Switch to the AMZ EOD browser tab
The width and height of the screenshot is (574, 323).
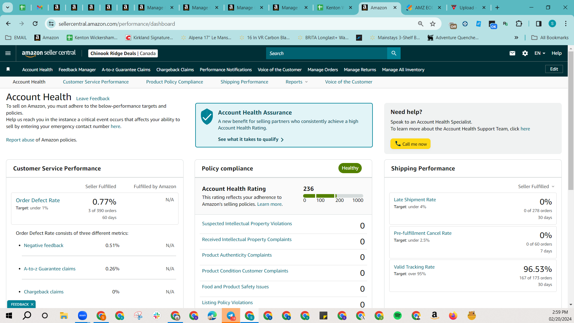423,7
